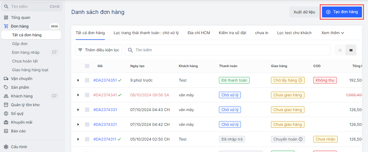Open Lọc trạng thái thanh toán : chờ xử lý tab
The width and height of the screenshot is (368, 152).
click(x=146, y=33)
